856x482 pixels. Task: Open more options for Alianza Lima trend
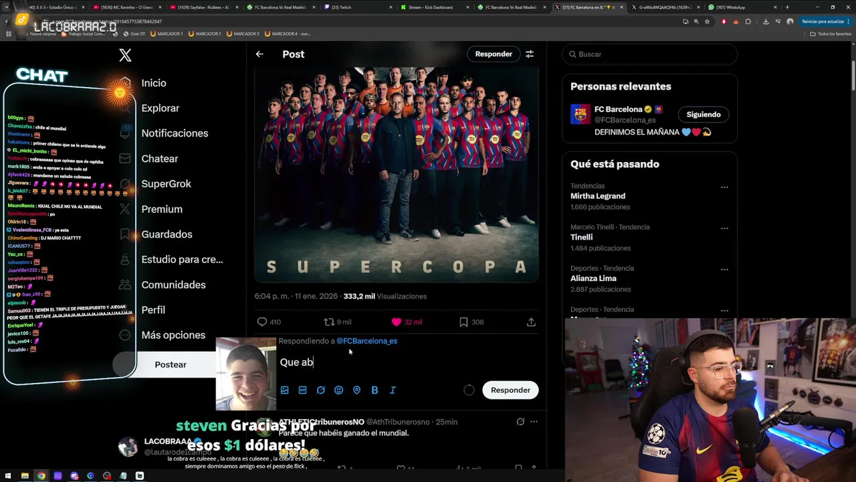pyautogui.click(x=724, y=270)
